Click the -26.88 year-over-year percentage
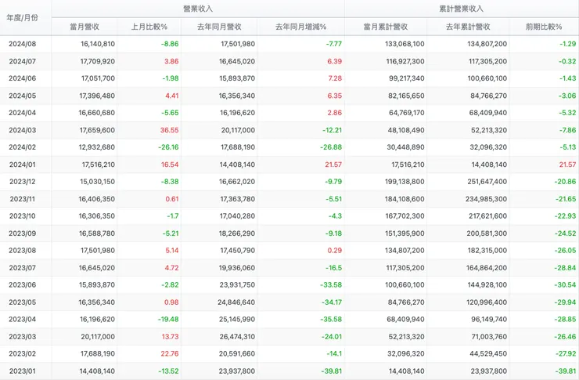This screenshot has height=380, width=579. coord(331,147)
